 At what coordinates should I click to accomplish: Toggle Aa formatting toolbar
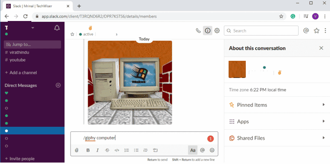click(193, 150)
